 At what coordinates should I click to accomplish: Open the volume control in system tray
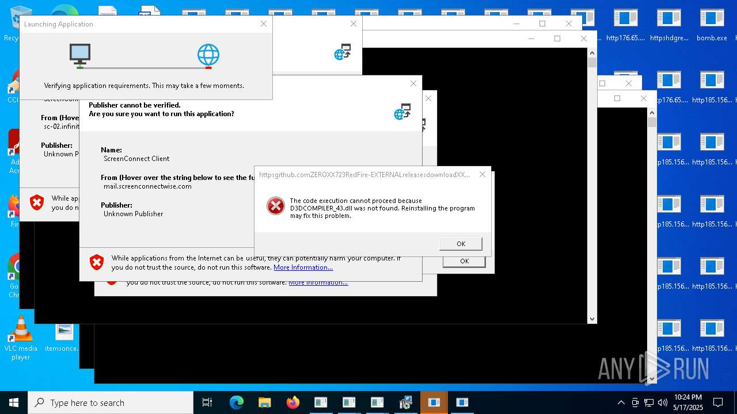pyautogui.click(x=663, y=402)
